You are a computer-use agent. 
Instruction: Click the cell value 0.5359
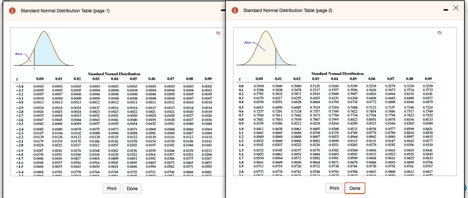(428, 86)
